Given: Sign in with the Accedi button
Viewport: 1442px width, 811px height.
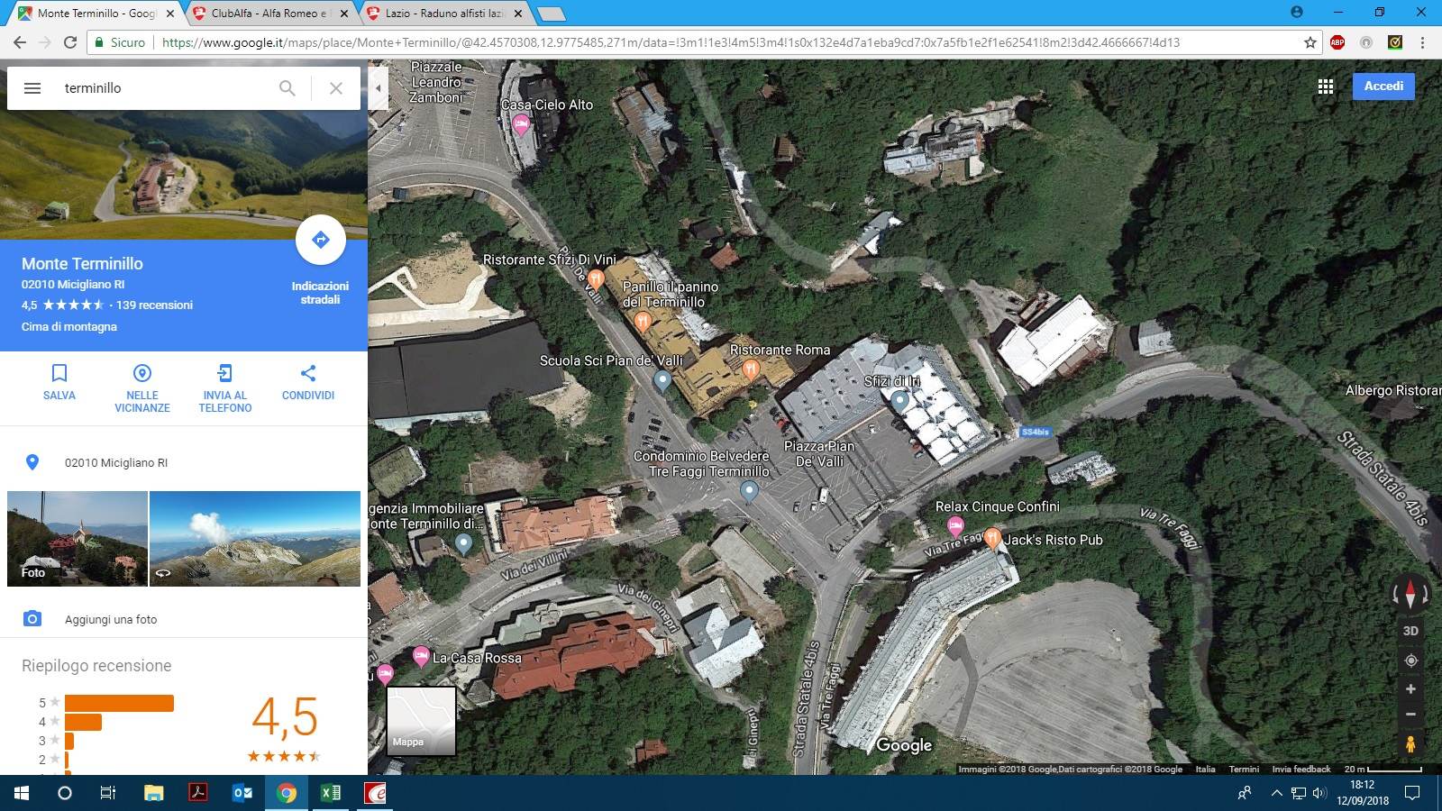Looking at the screenshot, I should (x=1383, y=87).
